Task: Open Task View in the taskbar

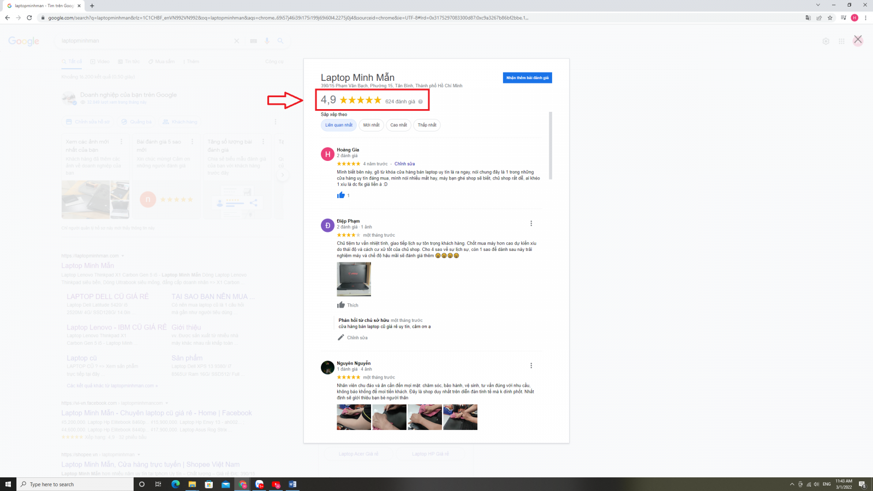Action: coord(158,484)
